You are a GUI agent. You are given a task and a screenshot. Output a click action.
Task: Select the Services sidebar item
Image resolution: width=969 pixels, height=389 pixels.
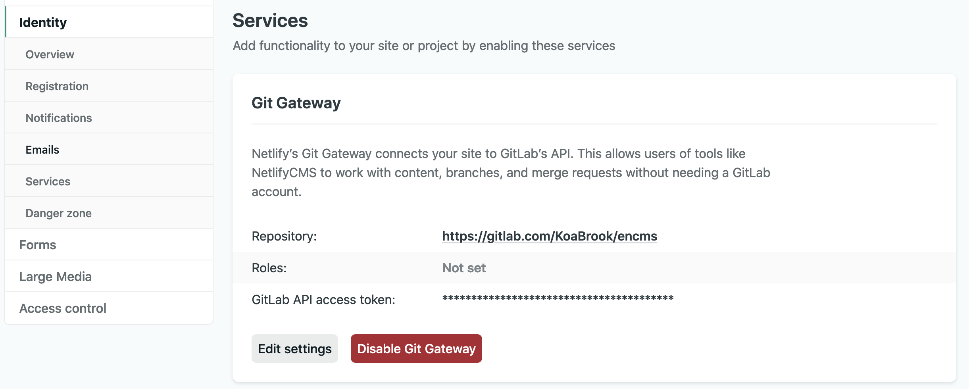pyautogui.click(x=48, y=181)
